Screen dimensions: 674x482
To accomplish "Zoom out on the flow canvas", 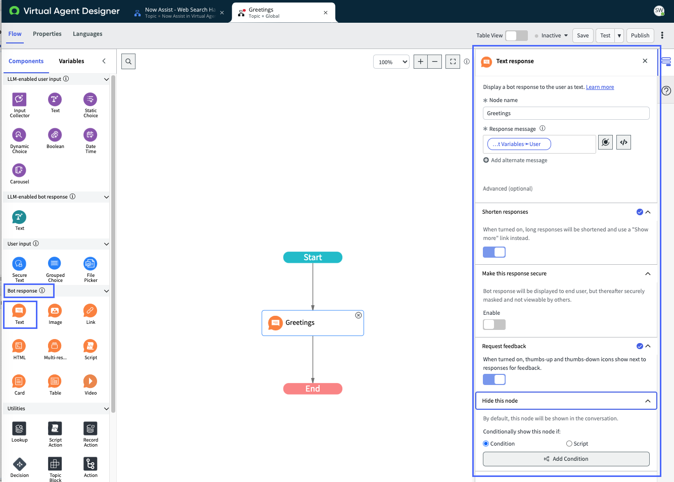I will click(x=435, y=62).
